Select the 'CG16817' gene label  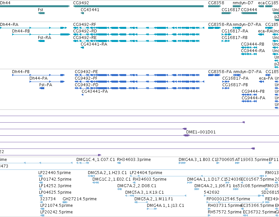click(231, 10)
